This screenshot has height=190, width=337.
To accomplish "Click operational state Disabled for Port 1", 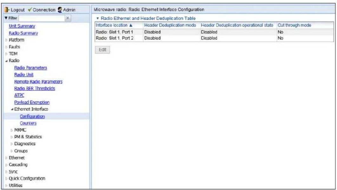I will click(x=209, y=32).
